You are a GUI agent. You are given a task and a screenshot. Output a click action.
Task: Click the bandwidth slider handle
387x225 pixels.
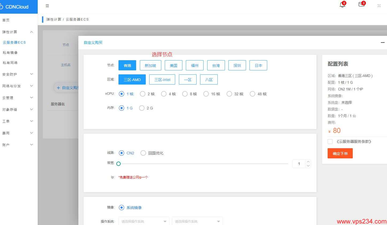click(118, 164)
